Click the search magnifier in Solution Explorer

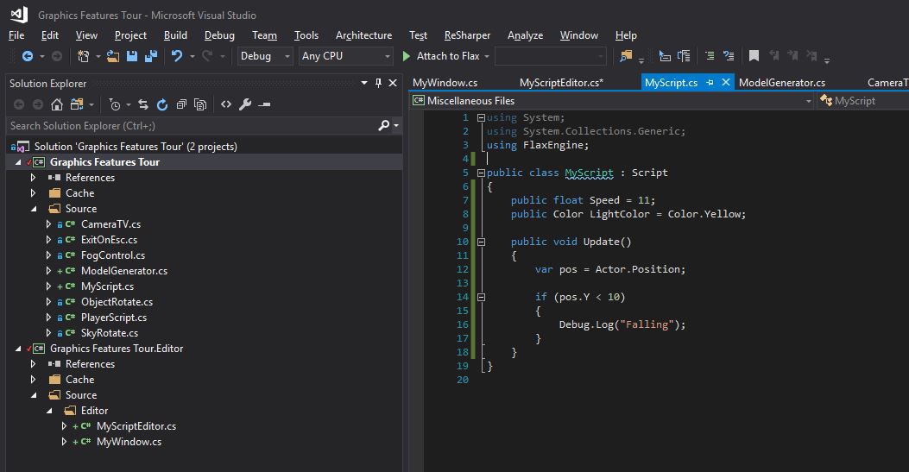coord(383,126)
